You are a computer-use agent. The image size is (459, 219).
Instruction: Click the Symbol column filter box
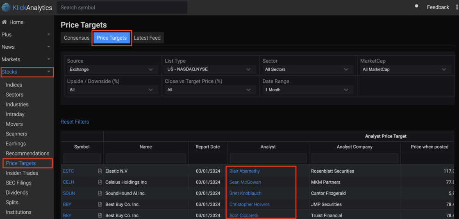[x=82, y=158]
